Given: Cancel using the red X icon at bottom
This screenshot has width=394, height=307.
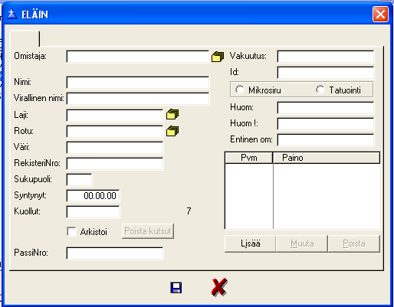Looking at the screenshot, I should (219, 287).
